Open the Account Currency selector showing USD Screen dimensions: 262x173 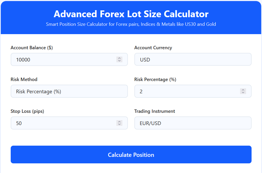coord(193,59)
